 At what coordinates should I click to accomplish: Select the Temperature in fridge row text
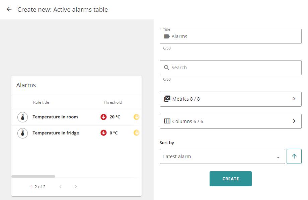(x=56, y=133)
